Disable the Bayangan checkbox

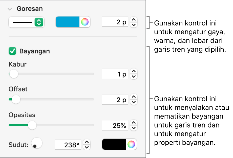(12, 51)
